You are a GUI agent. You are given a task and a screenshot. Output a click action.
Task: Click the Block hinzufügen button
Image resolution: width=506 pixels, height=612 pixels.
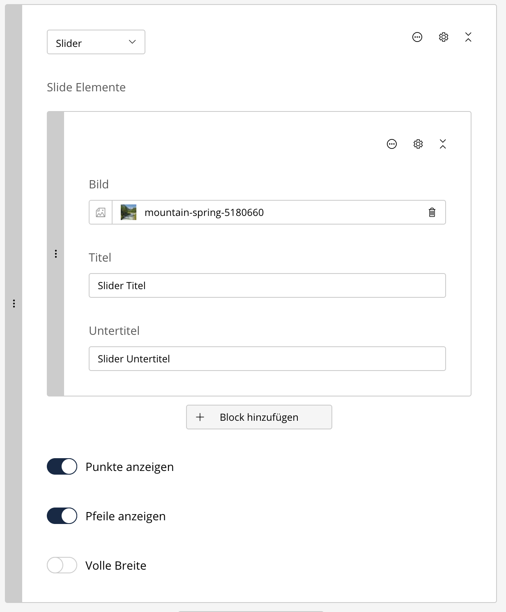point(259,417)
